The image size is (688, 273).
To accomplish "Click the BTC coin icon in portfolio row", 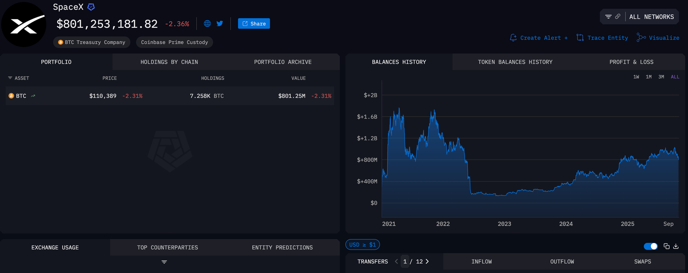I will [11, 96].
